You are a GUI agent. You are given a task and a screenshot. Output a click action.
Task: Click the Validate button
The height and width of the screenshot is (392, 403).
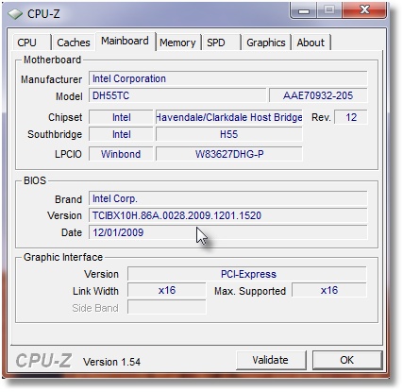click(x=271, y=360)
